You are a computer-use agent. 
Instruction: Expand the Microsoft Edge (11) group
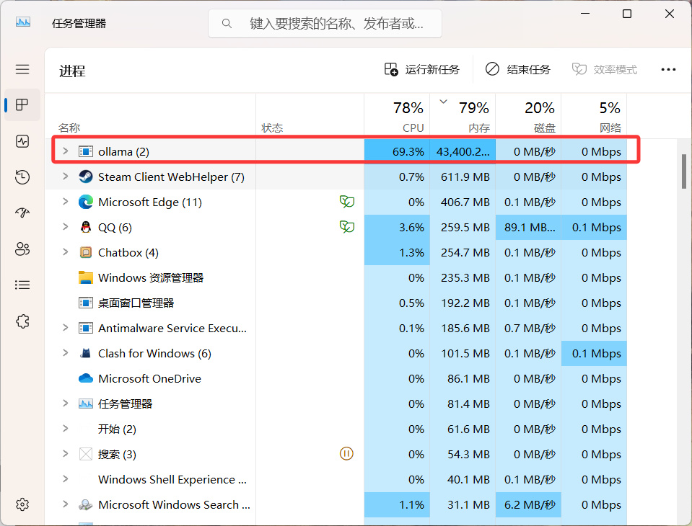(66, 201)
